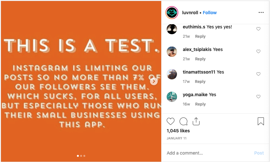
Task: Reply to yoga.maike comment
Action: (x=200, y=104)
